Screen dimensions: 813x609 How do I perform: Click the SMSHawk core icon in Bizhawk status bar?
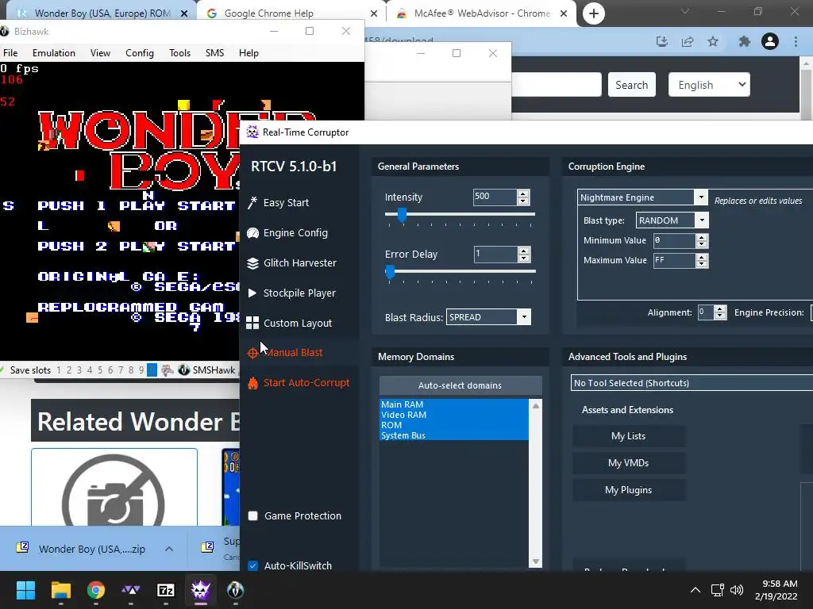tap(183, 370)
